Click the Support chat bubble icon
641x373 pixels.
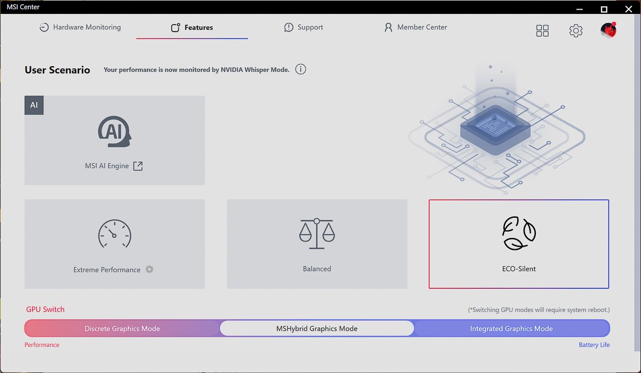tap(289, 27)
